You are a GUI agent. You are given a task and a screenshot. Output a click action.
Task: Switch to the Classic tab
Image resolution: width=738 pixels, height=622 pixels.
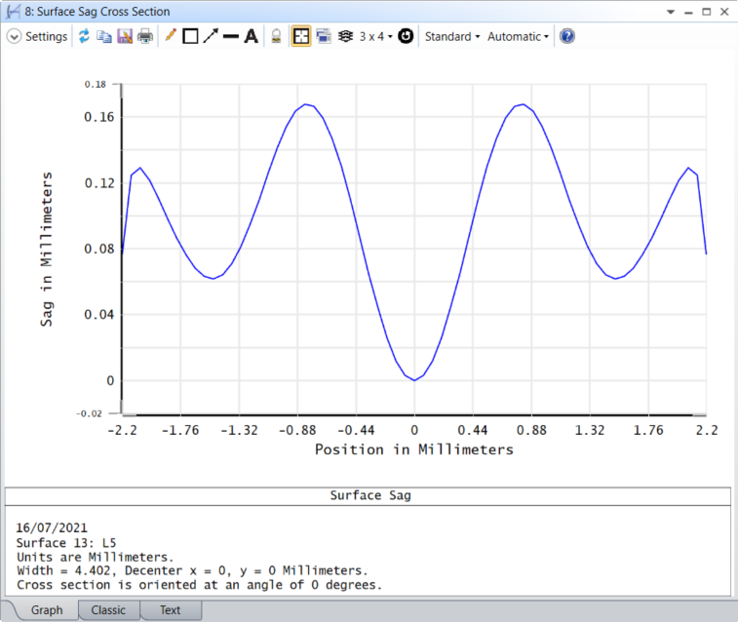(x=108, y=610)
